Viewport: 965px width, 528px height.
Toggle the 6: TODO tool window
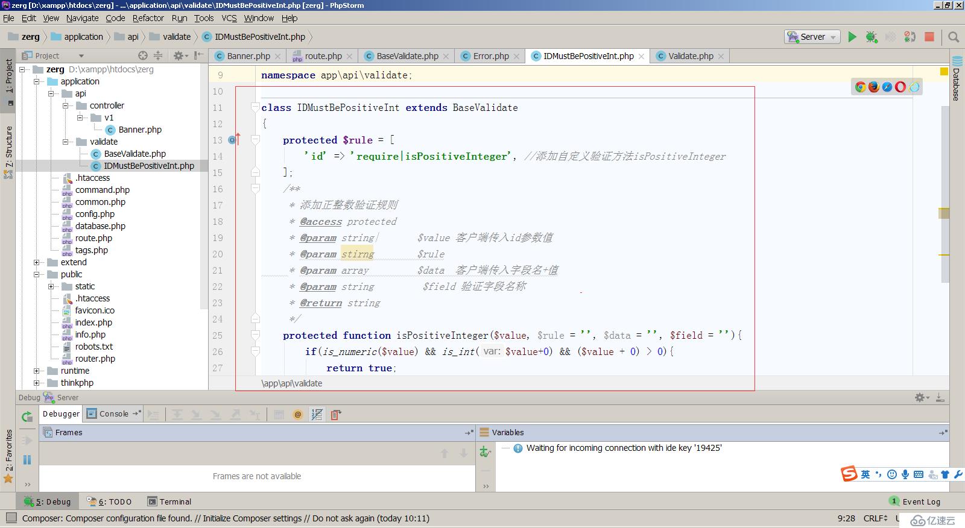coord(109,501)
